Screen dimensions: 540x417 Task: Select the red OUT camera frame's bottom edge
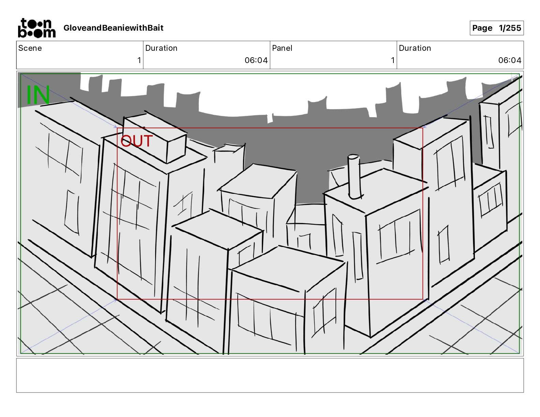(270, 299)
